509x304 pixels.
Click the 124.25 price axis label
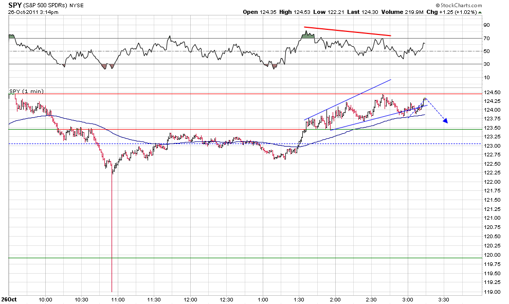pos(492,101)
